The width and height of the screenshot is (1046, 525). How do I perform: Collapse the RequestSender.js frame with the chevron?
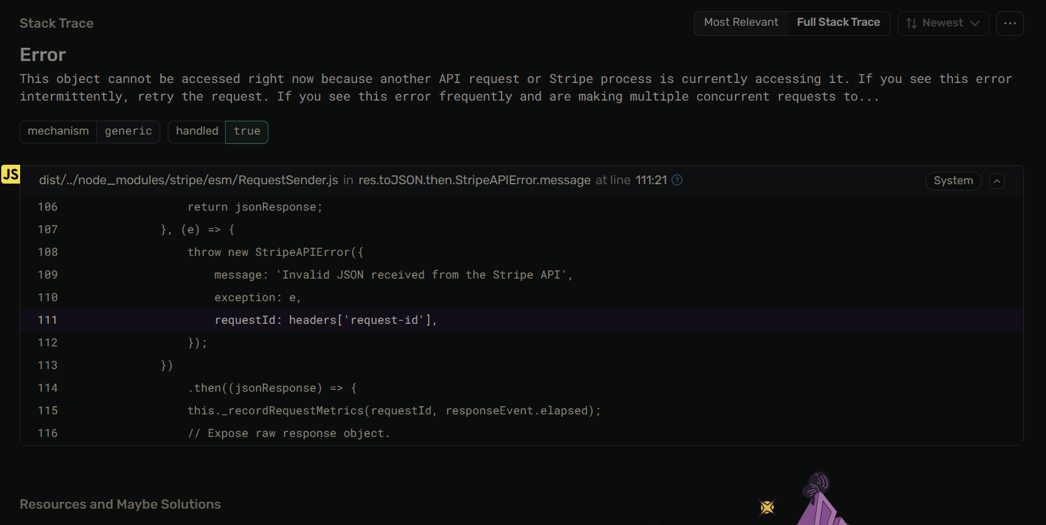tap(997, 181)
